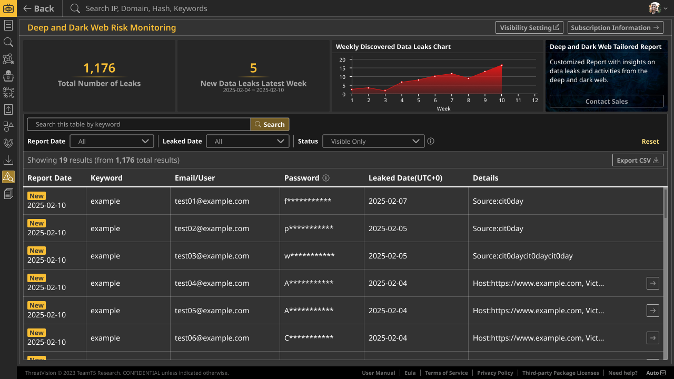Open the Privacy Policy footer link
Image resolution: width=674 pixels, height=379 pixels.
[495, 373]
